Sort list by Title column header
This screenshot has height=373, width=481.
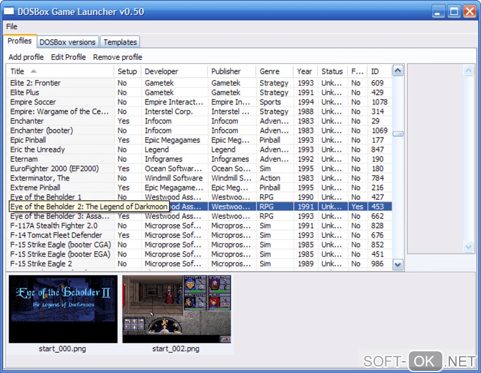[x=60, y=72]
